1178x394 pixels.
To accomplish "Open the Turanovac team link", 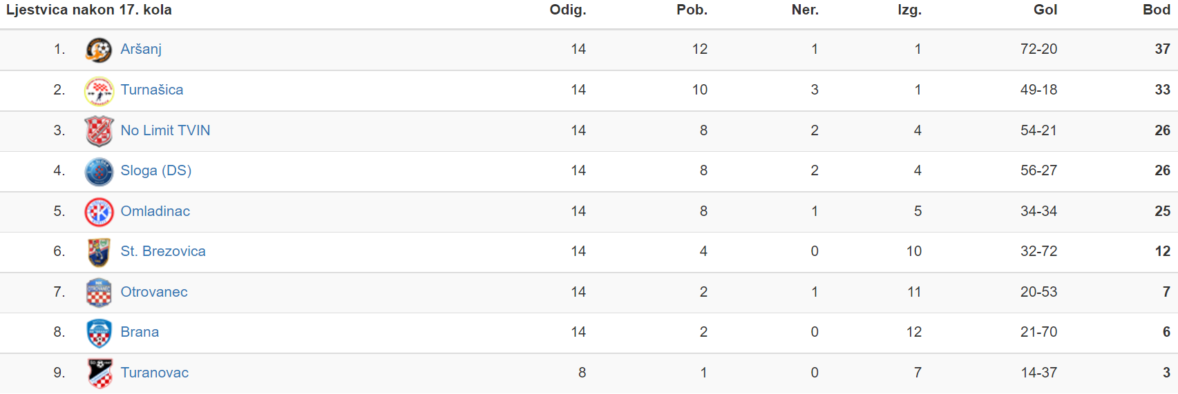I will tap(154, 373).
